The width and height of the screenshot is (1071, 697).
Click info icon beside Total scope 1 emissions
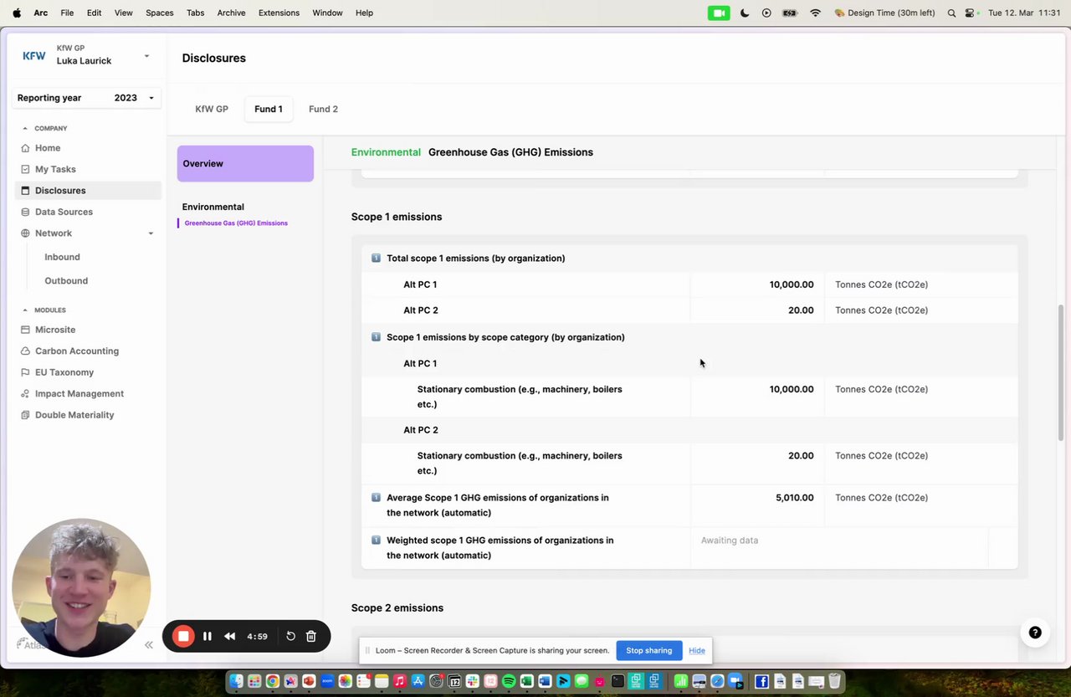click(376, 259)
